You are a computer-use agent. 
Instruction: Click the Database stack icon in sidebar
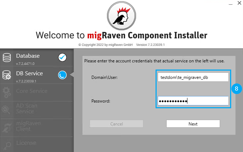coord(7,57)
